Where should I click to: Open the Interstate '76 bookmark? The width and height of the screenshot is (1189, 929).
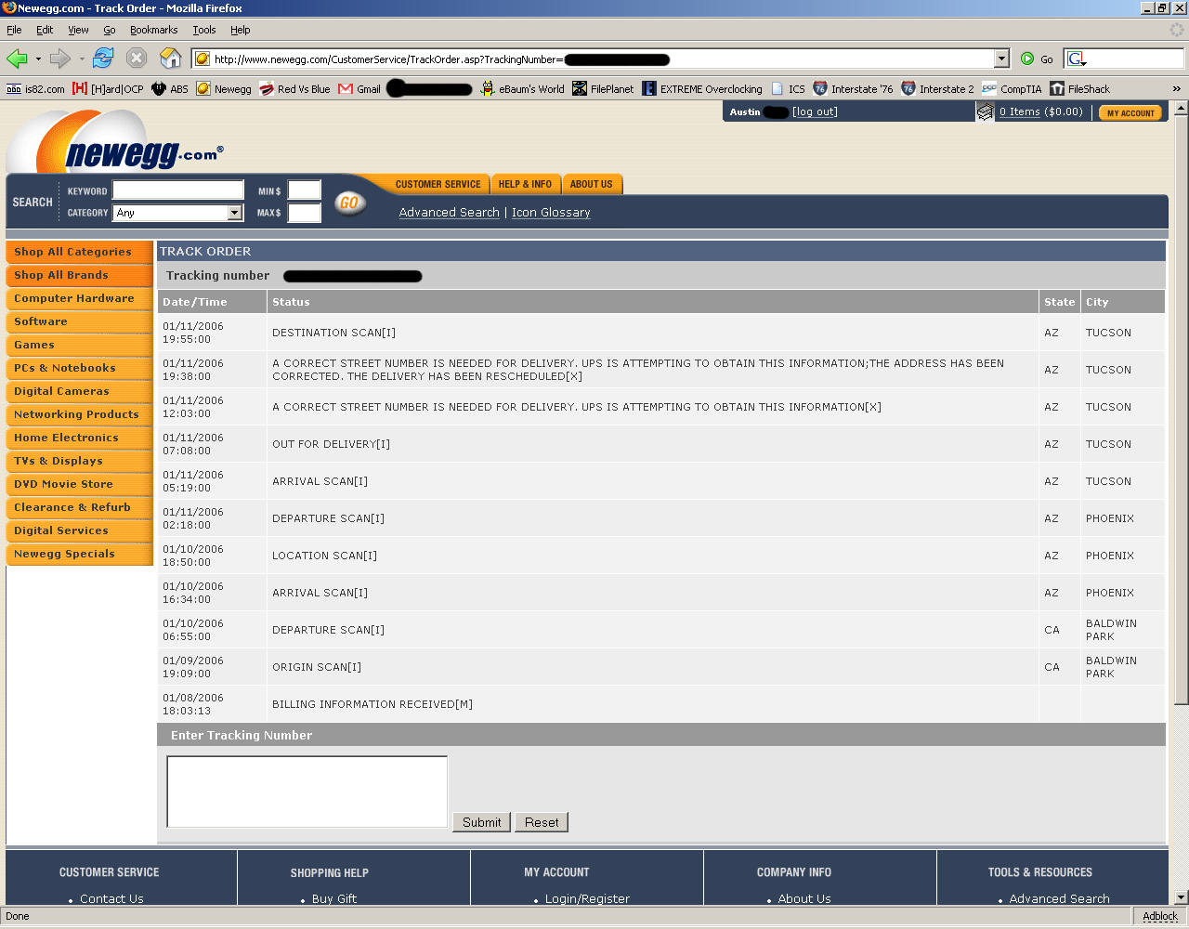(853, 89)
